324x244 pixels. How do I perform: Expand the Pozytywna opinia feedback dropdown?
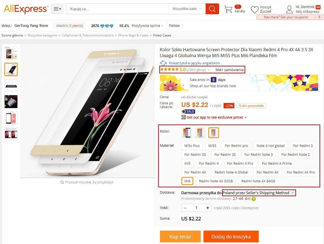click(147, 26)
